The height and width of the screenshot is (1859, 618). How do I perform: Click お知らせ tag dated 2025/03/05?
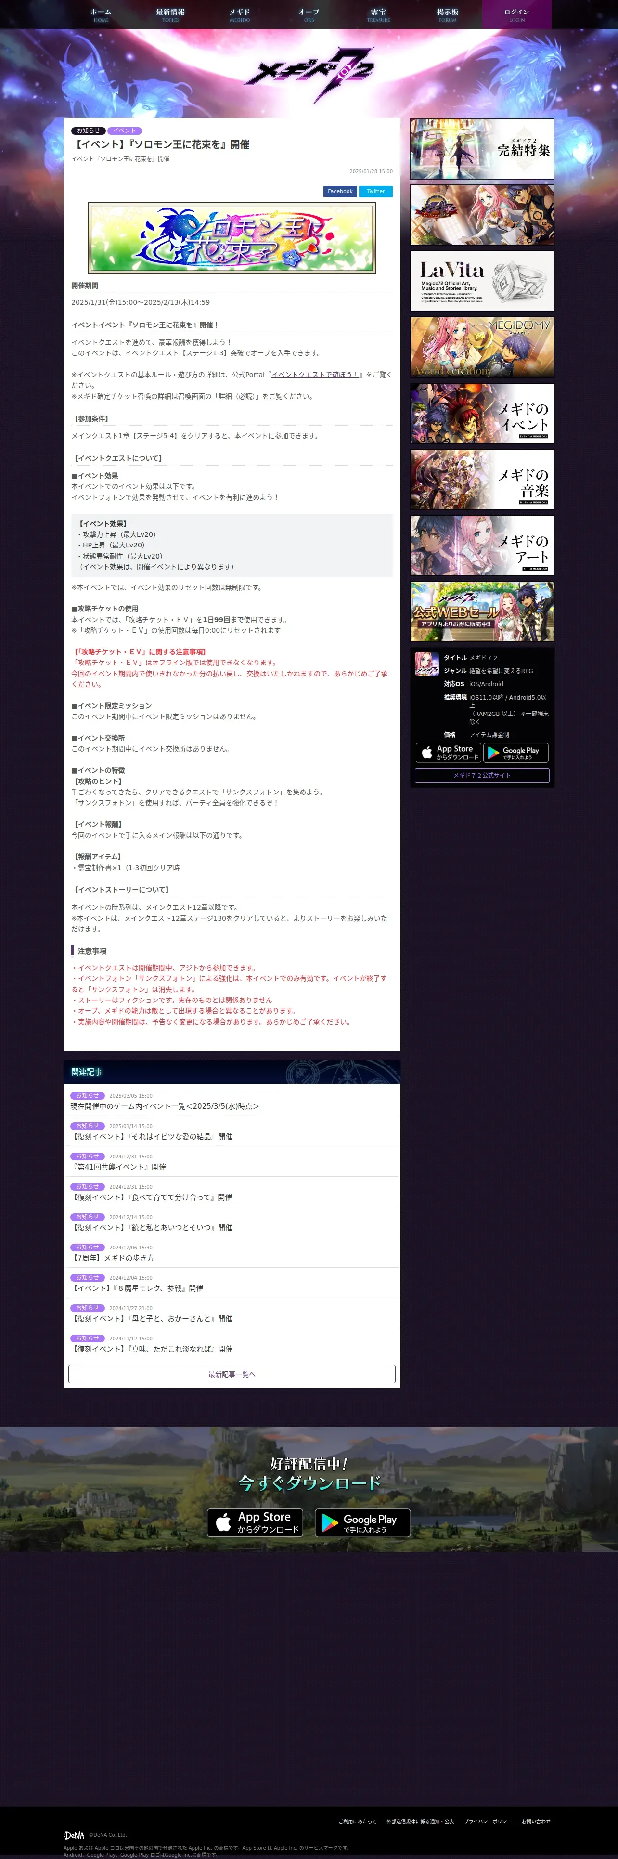point(87,1095)
